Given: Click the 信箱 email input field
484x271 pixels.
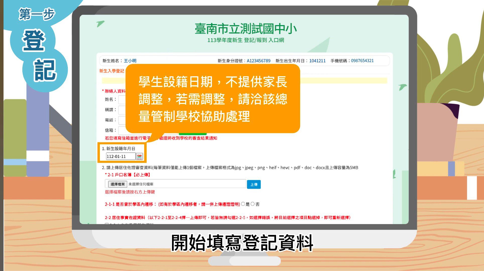Looking at the screenshot, I should coord(122,130).
